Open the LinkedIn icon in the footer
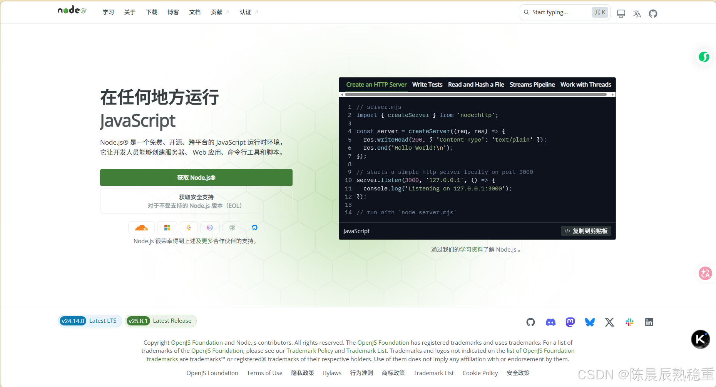This screenshot has height=387, width=716. 649,322
